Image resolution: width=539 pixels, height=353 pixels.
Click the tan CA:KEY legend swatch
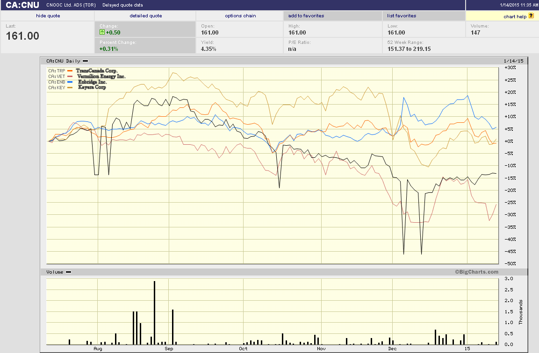(x=70, y=88)
